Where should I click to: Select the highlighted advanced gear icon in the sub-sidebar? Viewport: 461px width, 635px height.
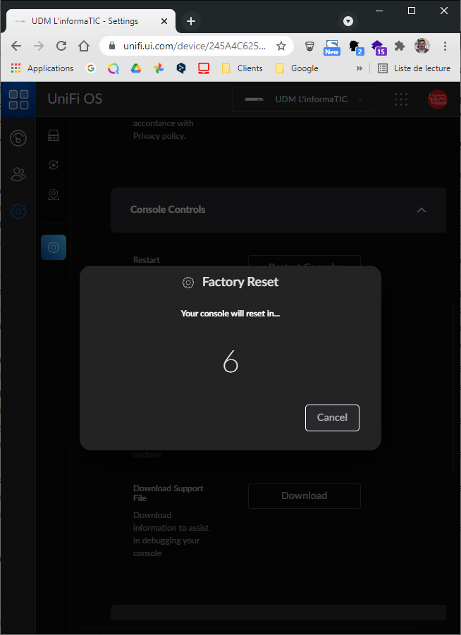click(x=54, y=247)
